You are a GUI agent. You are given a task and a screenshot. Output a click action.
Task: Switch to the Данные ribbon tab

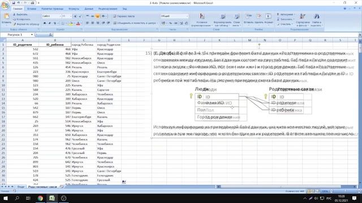point(89,9)
